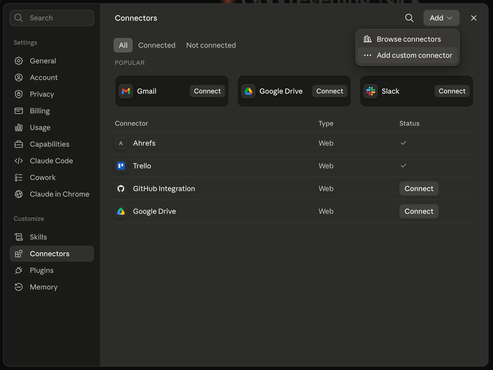Click the Cowork checklist icon

[19, 177]
